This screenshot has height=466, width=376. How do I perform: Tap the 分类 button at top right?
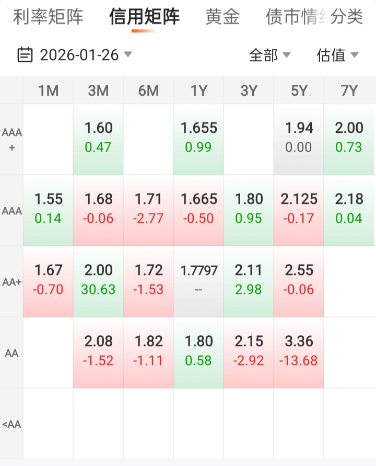pyautogui.click(x=347, y=17)
